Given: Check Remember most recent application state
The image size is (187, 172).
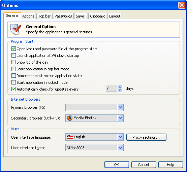Looking at the screenshot, I should coord(13,76).
